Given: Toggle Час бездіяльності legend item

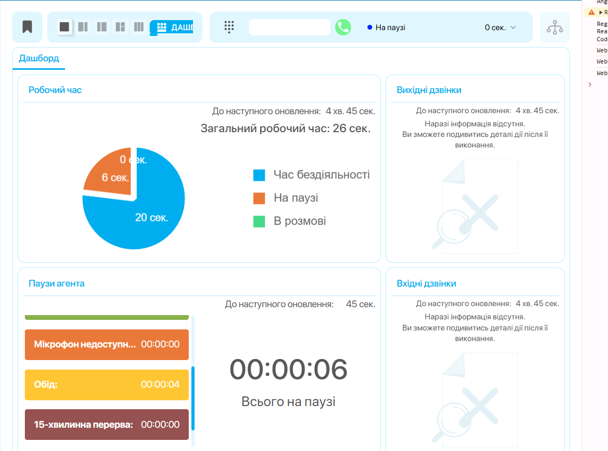Looking at the screenshot, I should pyautogui.click(x=311, y=175).
